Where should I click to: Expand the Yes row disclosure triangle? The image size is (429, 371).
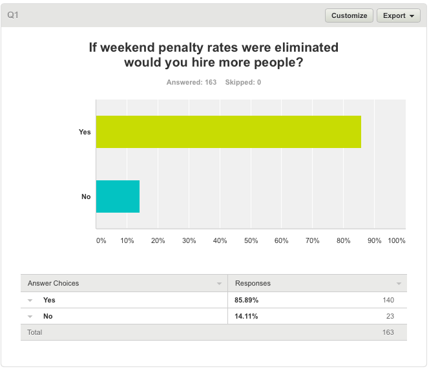(x=30, y=300)
